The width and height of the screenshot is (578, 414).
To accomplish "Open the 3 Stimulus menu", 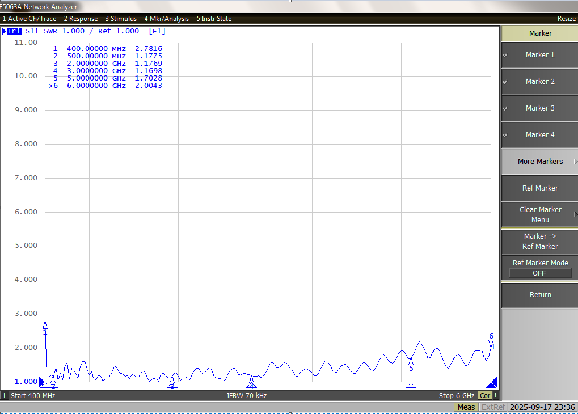I will coord(120,19).
